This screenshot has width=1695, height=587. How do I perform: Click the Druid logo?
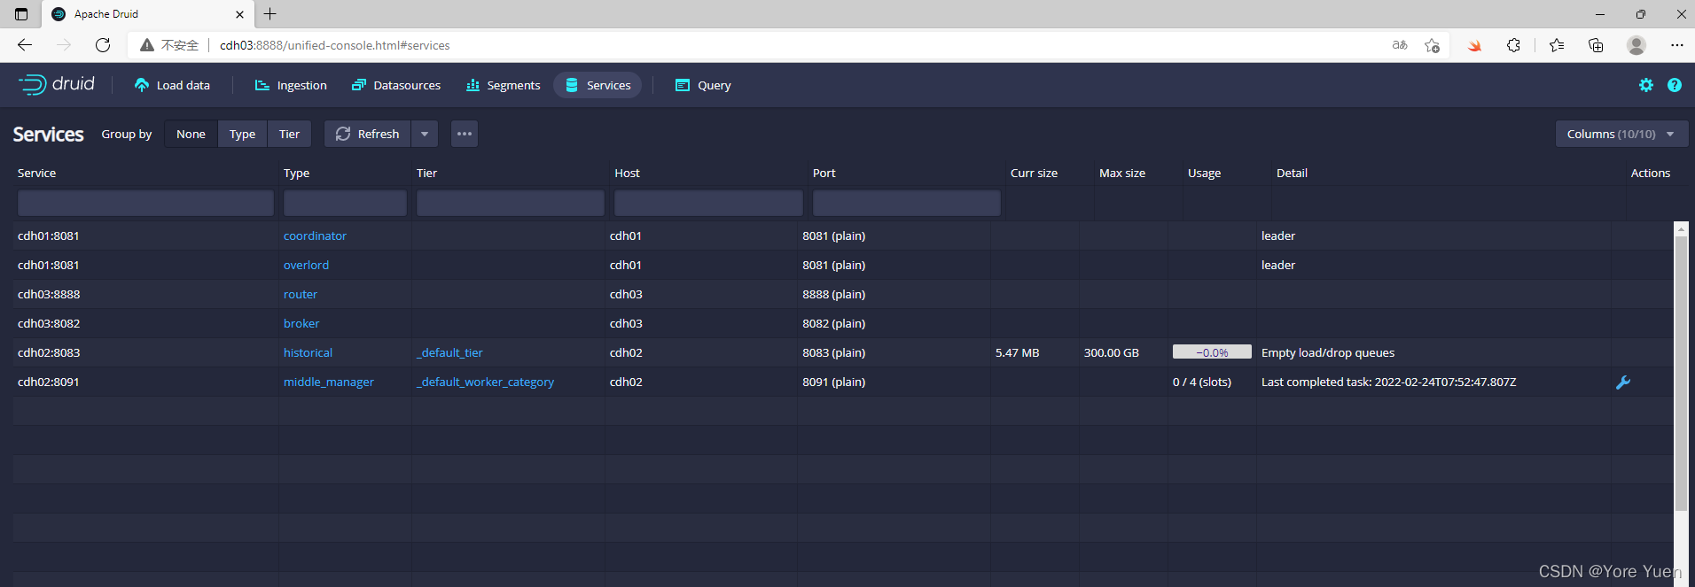point(56,84)
